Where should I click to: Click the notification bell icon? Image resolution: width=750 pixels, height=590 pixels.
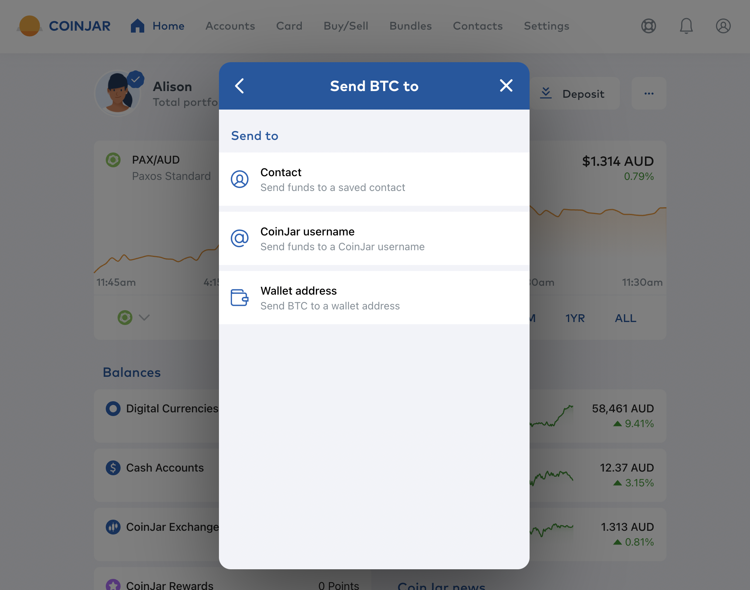pos(686,25)
